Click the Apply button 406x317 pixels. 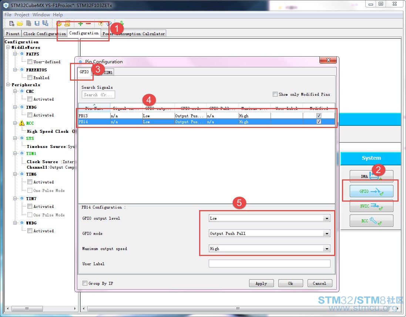[261, 283]
